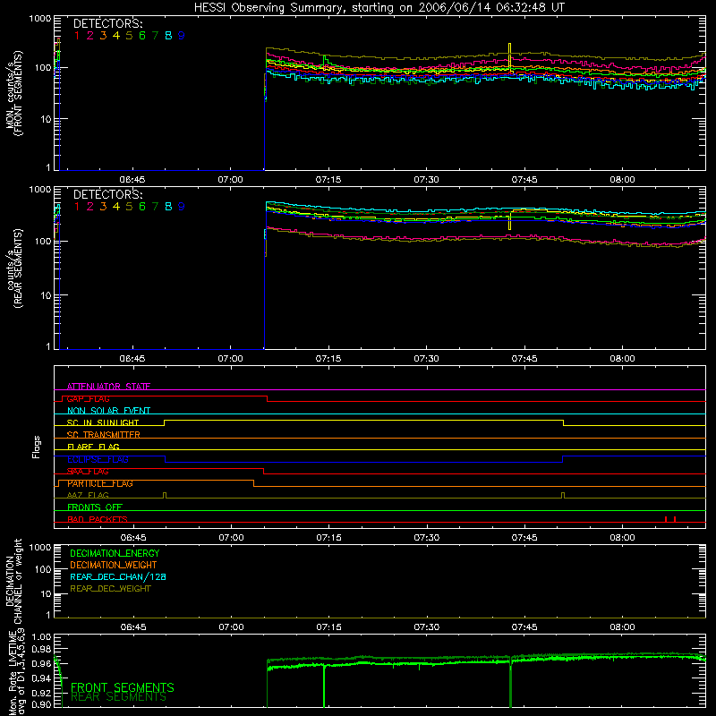Viewport: 716px width, 716px height.
Task: Click the Flags axis label
Action: tap(37, 447)
